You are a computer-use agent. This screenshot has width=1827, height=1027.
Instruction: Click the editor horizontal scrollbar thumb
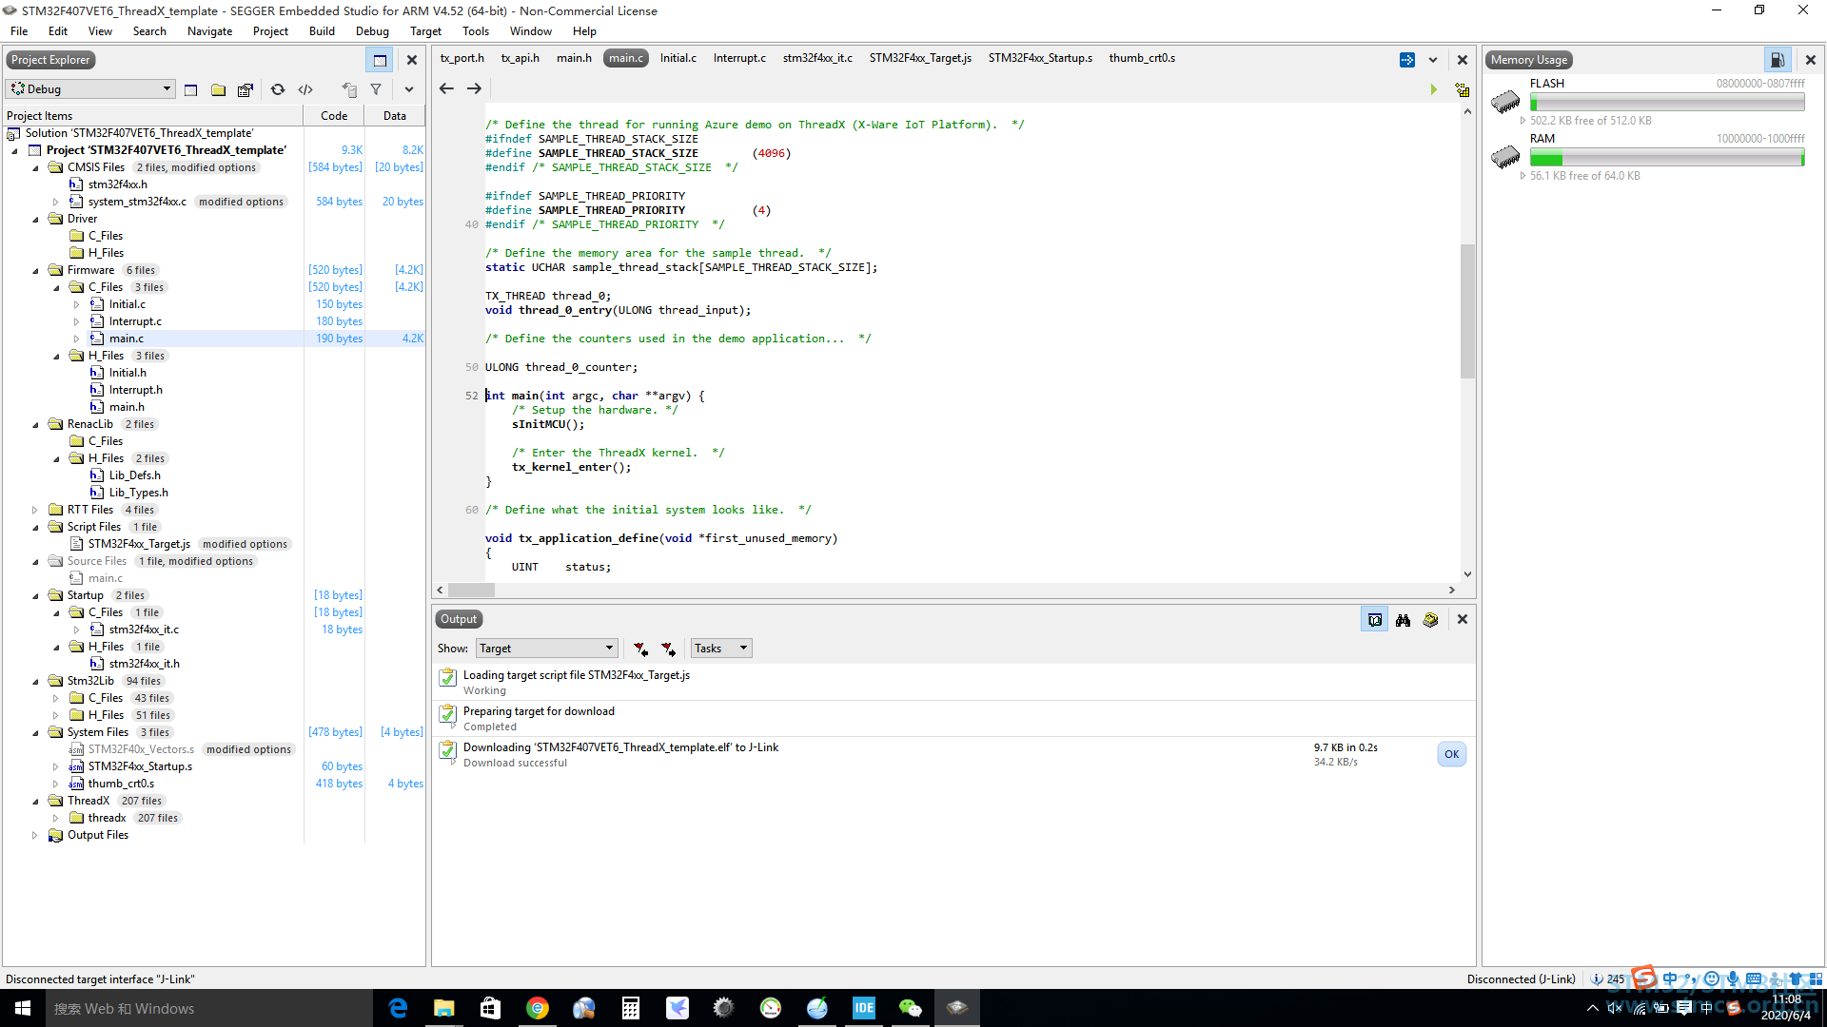[471, 591]
